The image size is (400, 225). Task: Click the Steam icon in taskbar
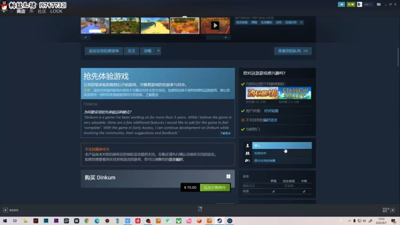(x=219, y=221)
